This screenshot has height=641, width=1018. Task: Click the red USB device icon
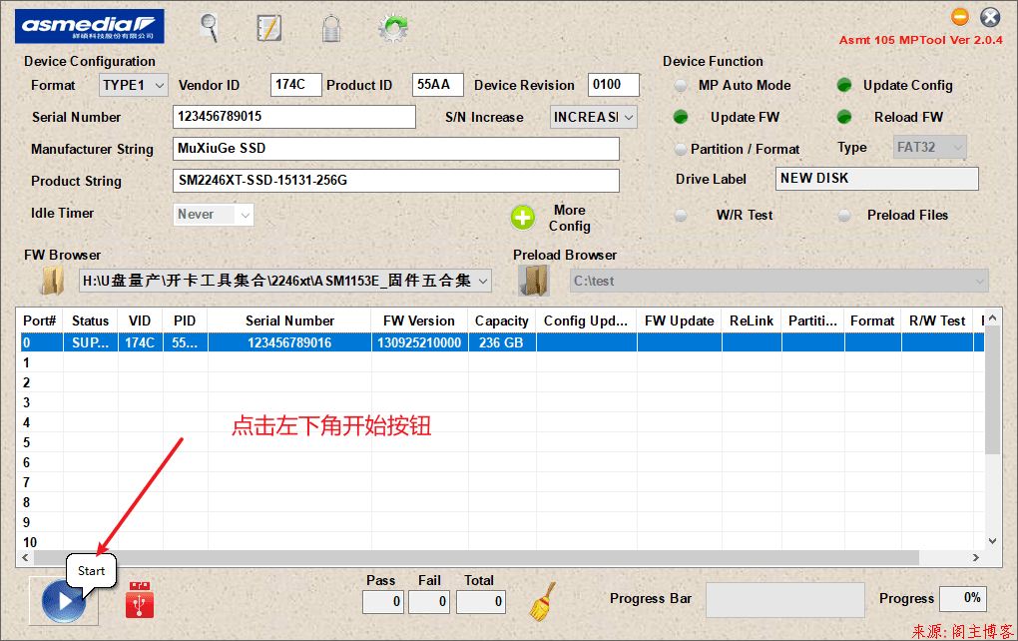pyautogui.click(x=140, y=599)
